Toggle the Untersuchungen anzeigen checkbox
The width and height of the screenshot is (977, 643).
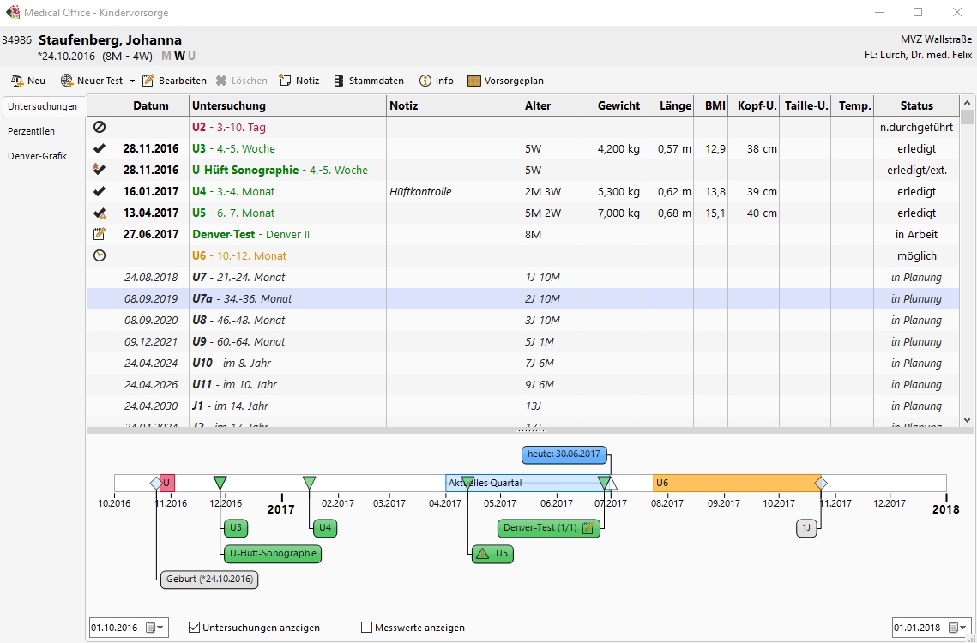pyautogui.click(x=195, y=628)
